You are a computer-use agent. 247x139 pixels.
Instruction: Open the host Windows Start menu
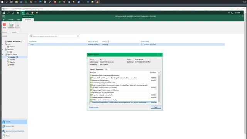pos(2,2)
